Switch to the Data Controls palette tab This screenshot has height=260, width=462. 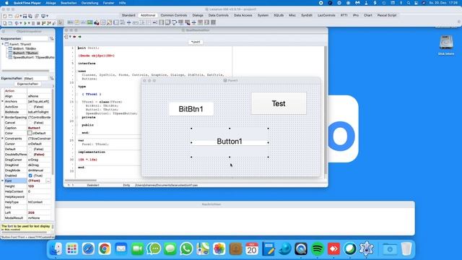tap(218, 15)
